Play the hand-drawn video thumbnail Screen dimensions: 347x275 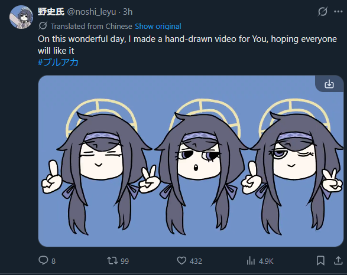click(x=191, y=161)
